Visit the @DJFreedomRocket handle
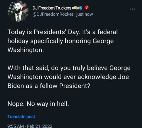 point(53,14)
